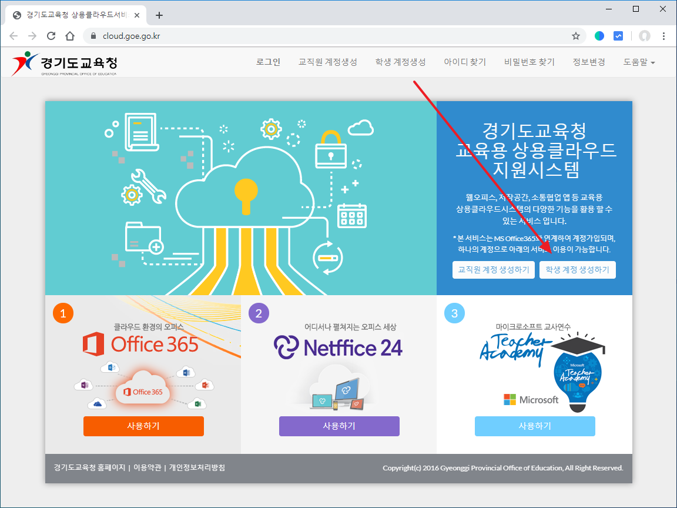Viewport: 677px width, 508px height.
Task: Click the 어디서나 펼쳐지는 오피스 세상 caption
Action: pyautogui.click(x=350, y=327)
